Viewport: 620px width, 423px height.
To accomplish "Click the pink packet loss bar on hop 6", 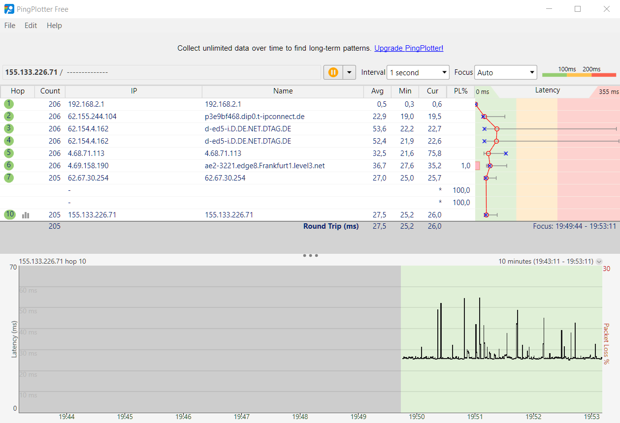I will coord(477,166).
